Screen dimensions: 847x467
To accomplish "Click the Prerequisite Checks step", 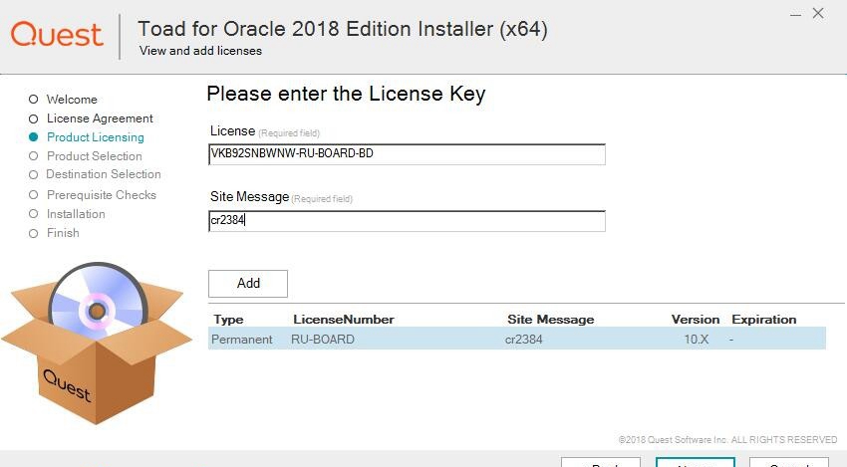I will click(93, 195).
